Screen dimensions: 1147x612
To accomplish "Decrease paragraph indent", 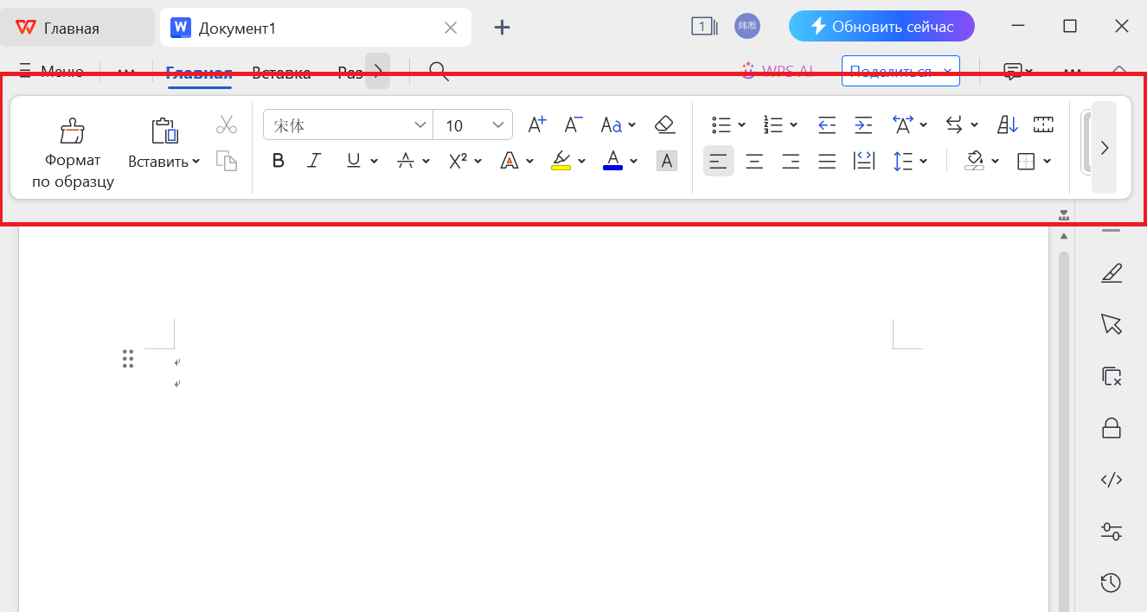I will coord(827,125).
